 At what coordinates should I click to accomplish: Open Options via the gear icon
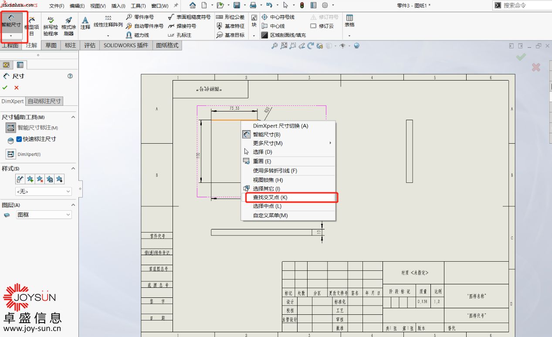coord(325,5)
